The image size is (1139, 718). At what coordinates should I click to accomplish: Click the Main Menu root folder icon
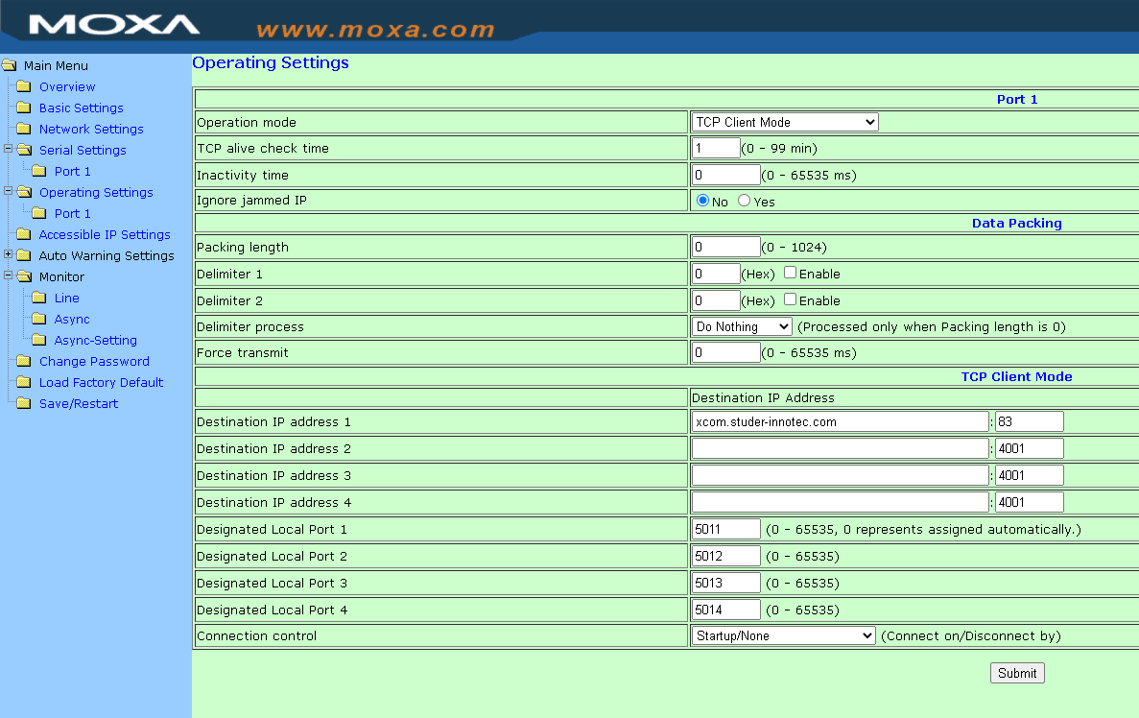click(10, 65)
